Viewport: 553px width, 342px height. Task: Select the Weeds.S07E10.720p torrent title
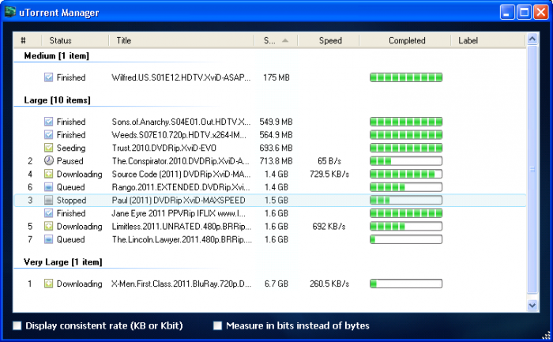[x=179, y=135]
